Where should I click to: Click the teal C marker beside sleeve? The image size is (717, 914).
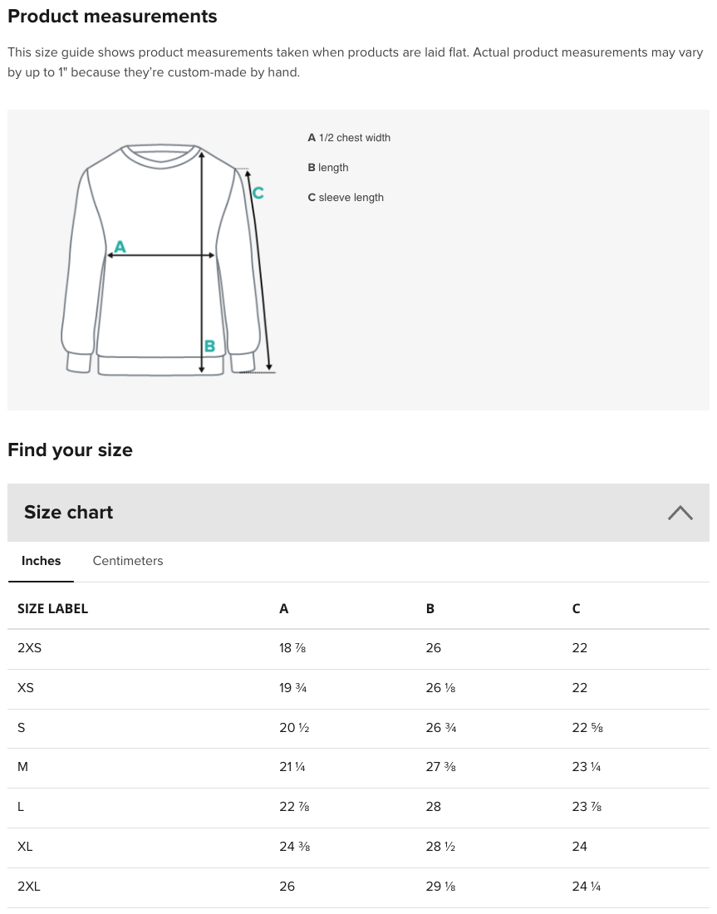click(258, 193)
